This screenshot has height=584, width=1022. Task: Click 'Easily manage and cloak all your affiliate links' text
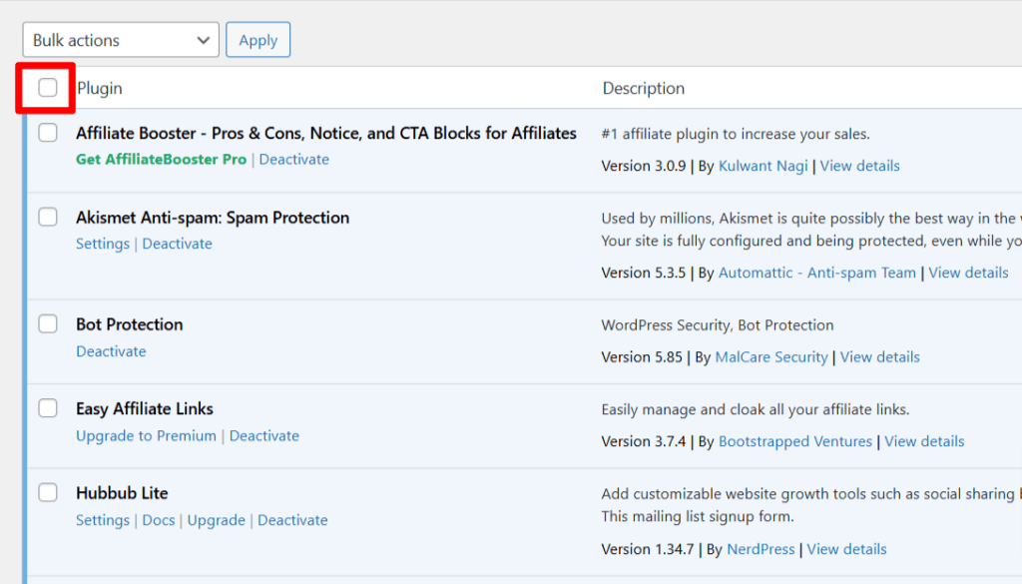click(755, 409)
